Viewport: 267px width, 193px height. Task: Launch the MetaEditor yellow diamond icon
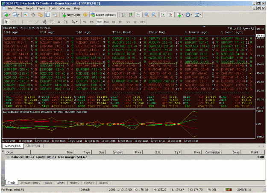click(x=85, y=15)
